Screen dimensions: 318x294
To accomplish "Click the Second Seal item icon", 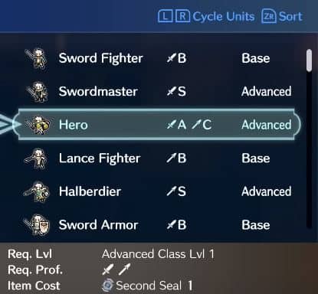I will pos(107,286).
